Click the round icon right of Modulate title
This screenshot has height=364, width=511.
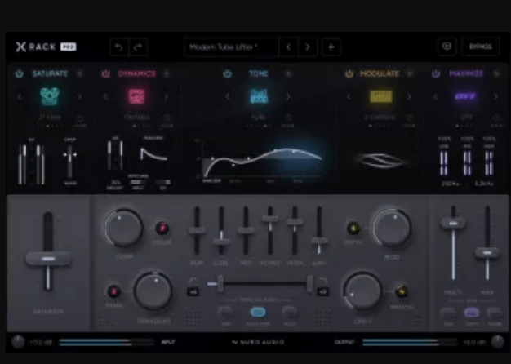coord(410,73)
